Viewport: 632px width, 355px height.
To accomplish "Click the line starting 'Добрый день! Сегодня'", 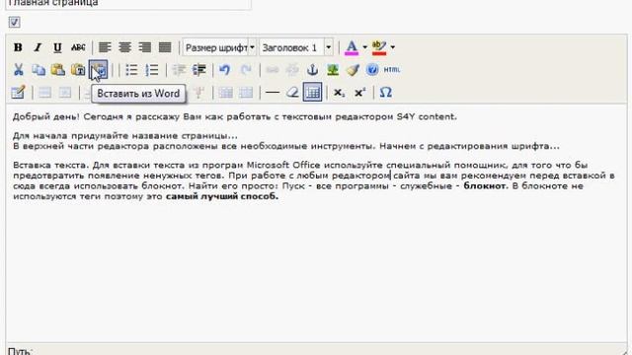I will click(x=235, y=116).
